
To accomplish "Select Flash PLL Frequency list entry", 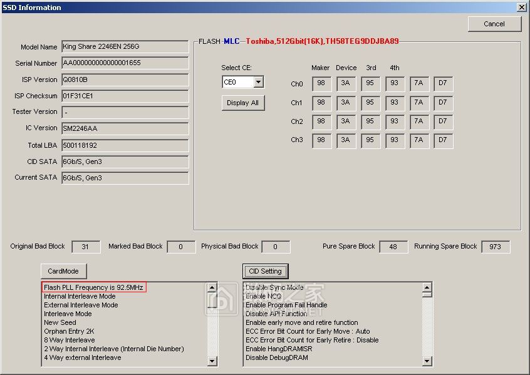I will point(94,287).
